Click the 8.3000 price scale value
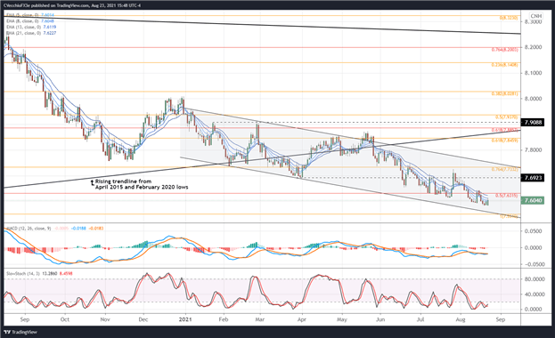This screenshot has width=555, height=338. pyautogui.click(x=533, y=22)
